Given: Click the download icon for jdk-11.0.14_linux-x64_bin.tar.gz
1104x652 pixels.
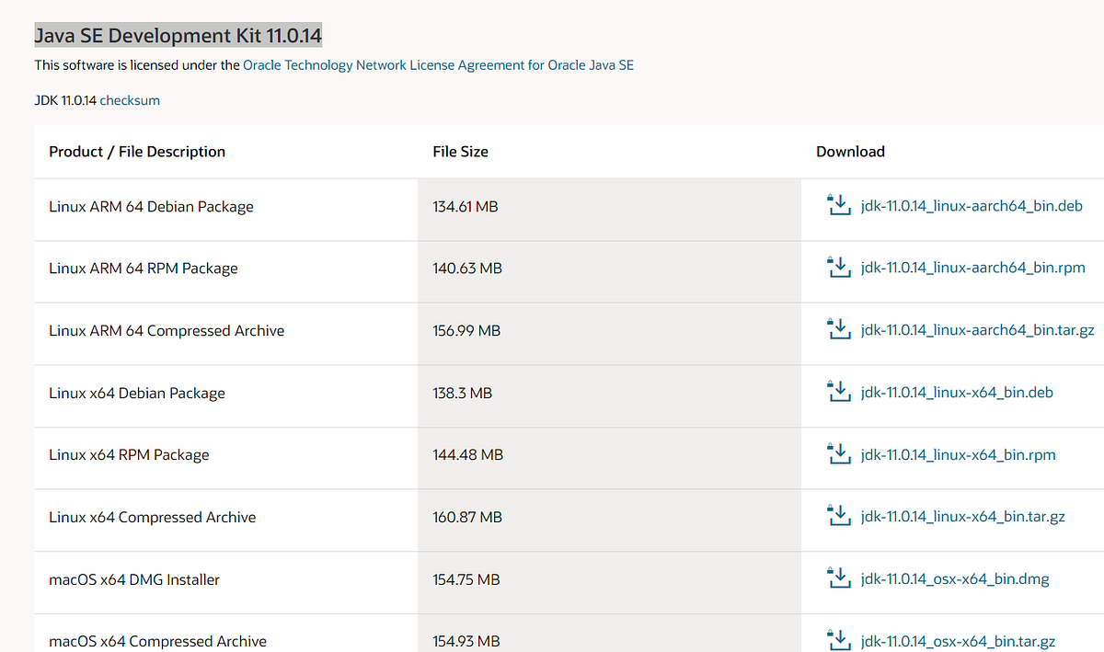Looking at the screenshot, I should click(839, 515).
